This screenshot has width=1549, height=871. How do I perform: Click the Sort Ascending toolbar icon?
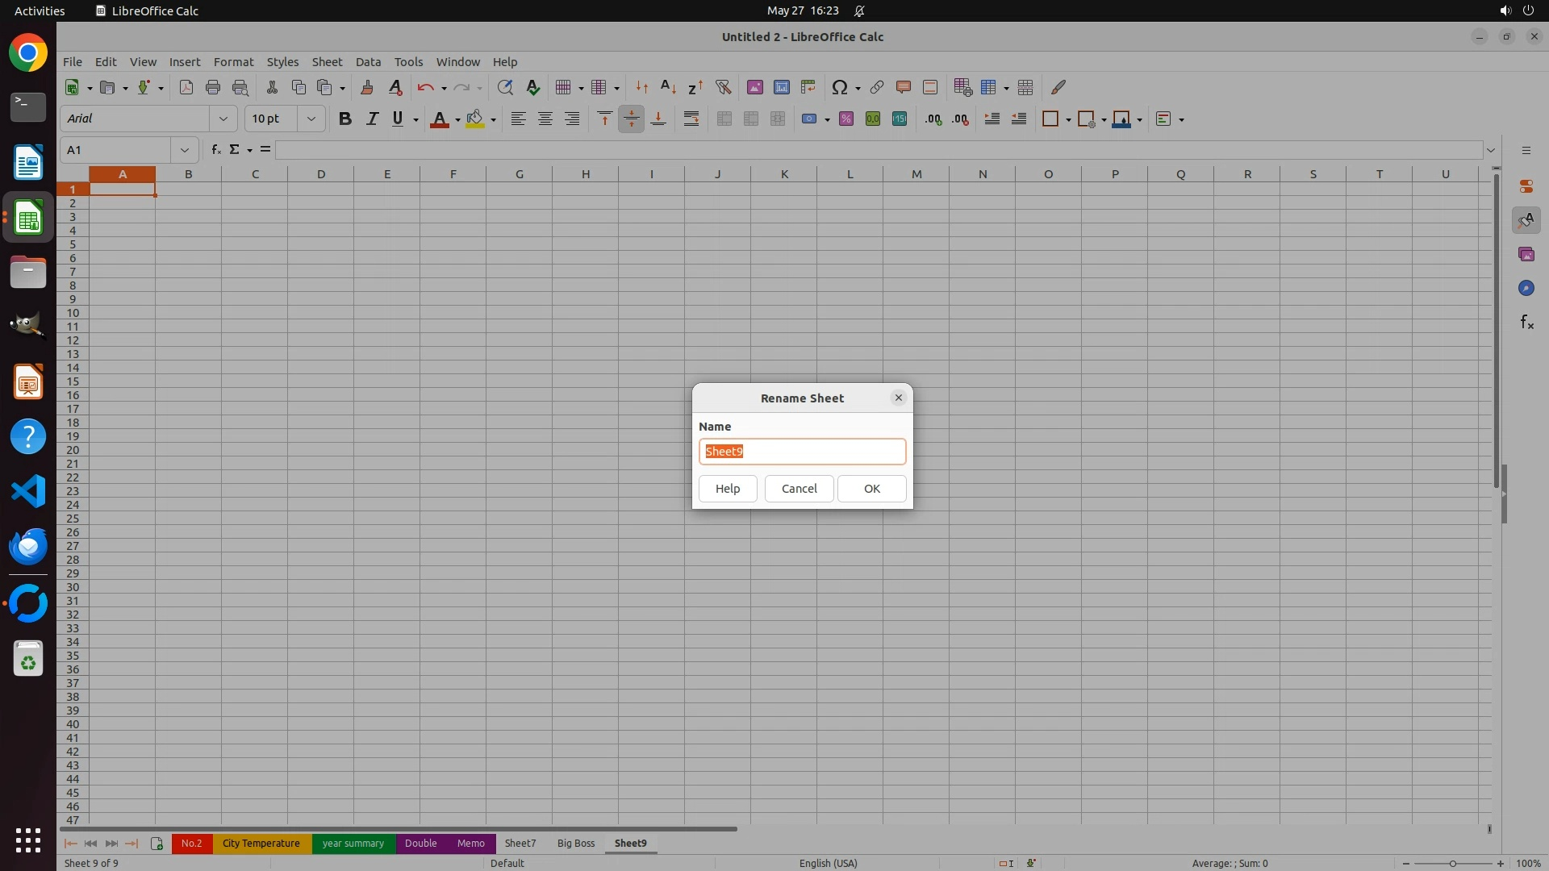668,87
